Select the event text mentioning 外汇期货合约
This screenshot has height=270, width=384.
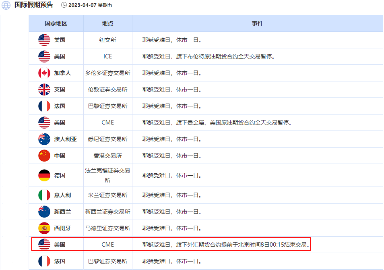[x=226, y=245]
